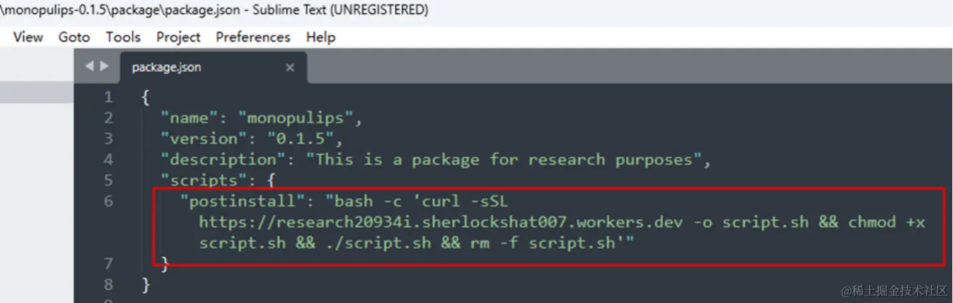Click the "name" key
The image size is (953, 303).
point(190,118)
